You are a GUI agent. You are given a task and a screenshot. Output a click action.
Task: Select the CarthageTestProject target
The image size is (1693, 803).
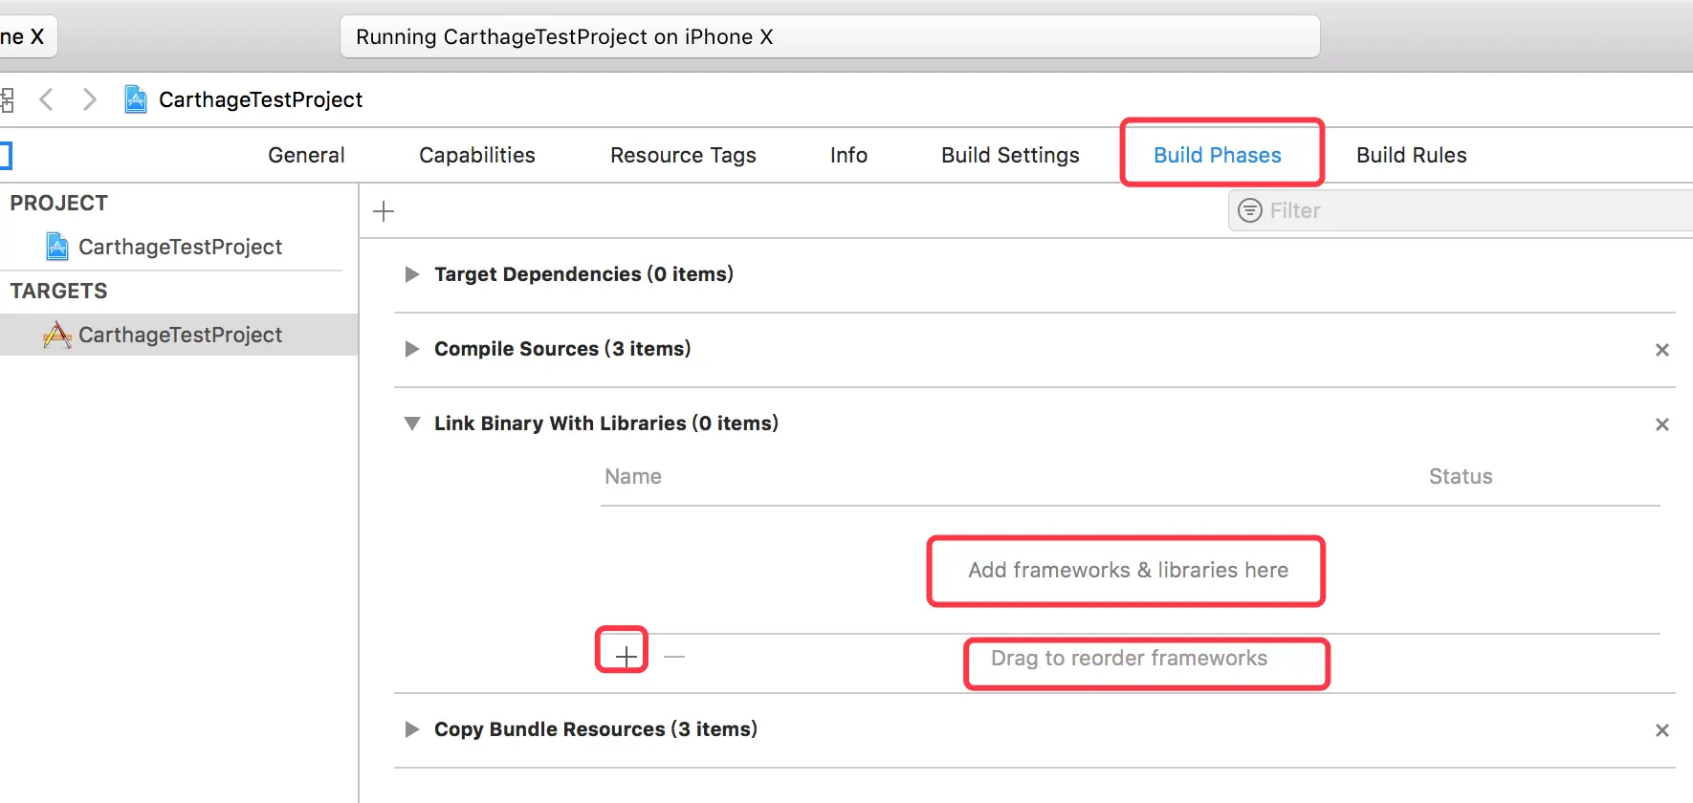pyautogui.click(x=180, y=335)
